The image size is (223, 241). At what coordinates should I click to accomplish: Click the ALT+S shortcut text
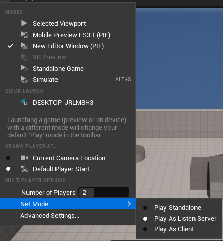click(x=123, y=79)
